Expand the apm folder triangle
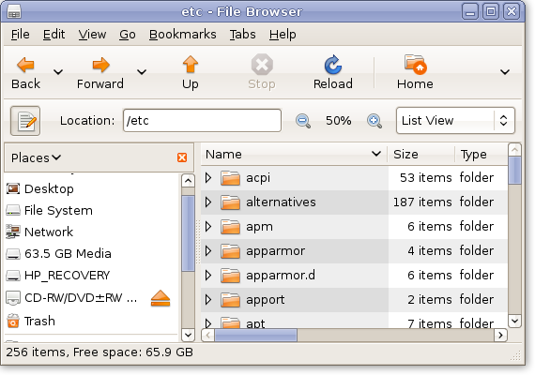The image size is (535, 375). coord(208,226)
